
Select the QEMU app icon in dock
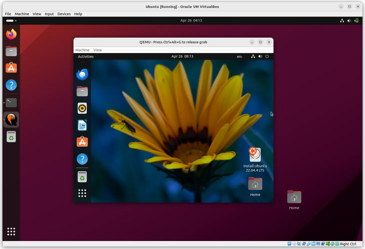pos(11,120)
